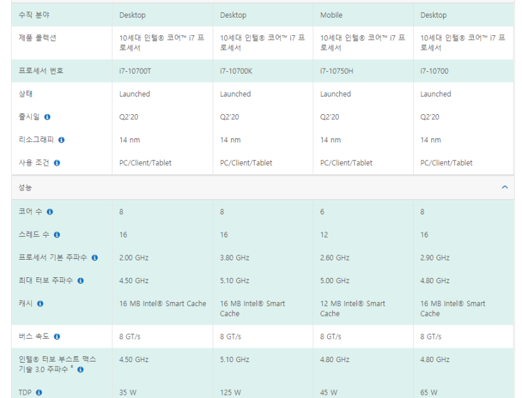Show the 캐시 info tooltip icon
Viewport: 522px width, 398px height.
point(40,304)
